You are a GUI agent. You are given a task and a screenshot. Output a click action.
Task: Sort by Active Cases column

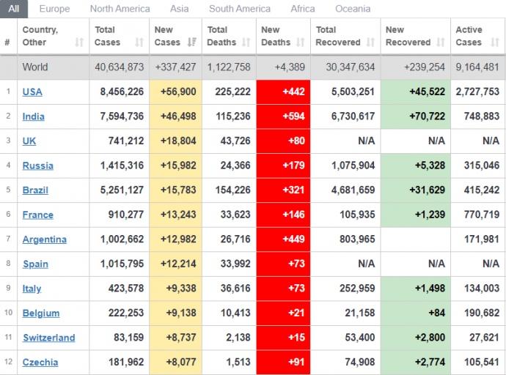coord(477,36)
